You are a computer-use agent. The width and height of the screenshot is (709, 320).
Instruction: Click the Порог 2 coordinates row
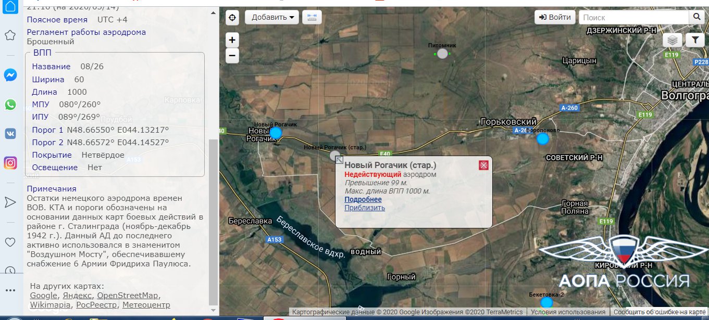[x=101, y=142]
